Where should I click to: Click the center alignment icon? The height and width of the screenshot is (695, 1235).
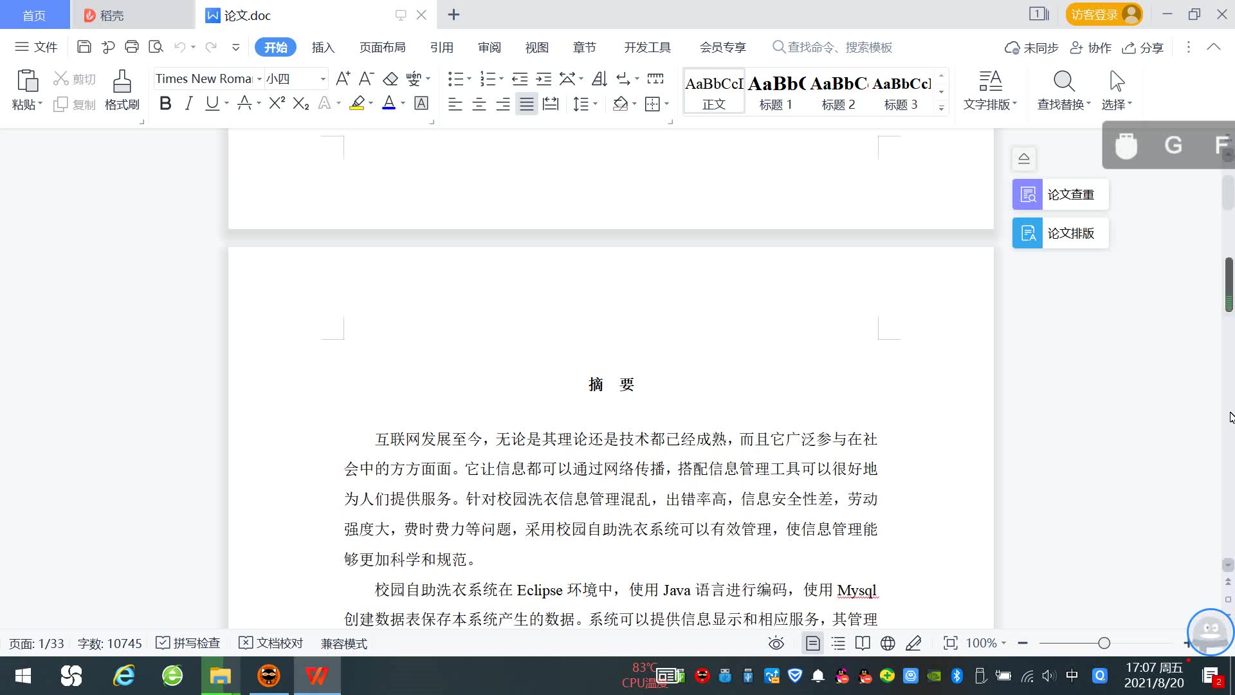coord(479,104)
